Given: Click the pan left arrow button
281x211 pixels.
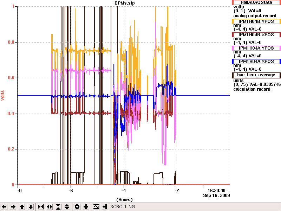Looking at the screenshot, I should pos(4,207).
